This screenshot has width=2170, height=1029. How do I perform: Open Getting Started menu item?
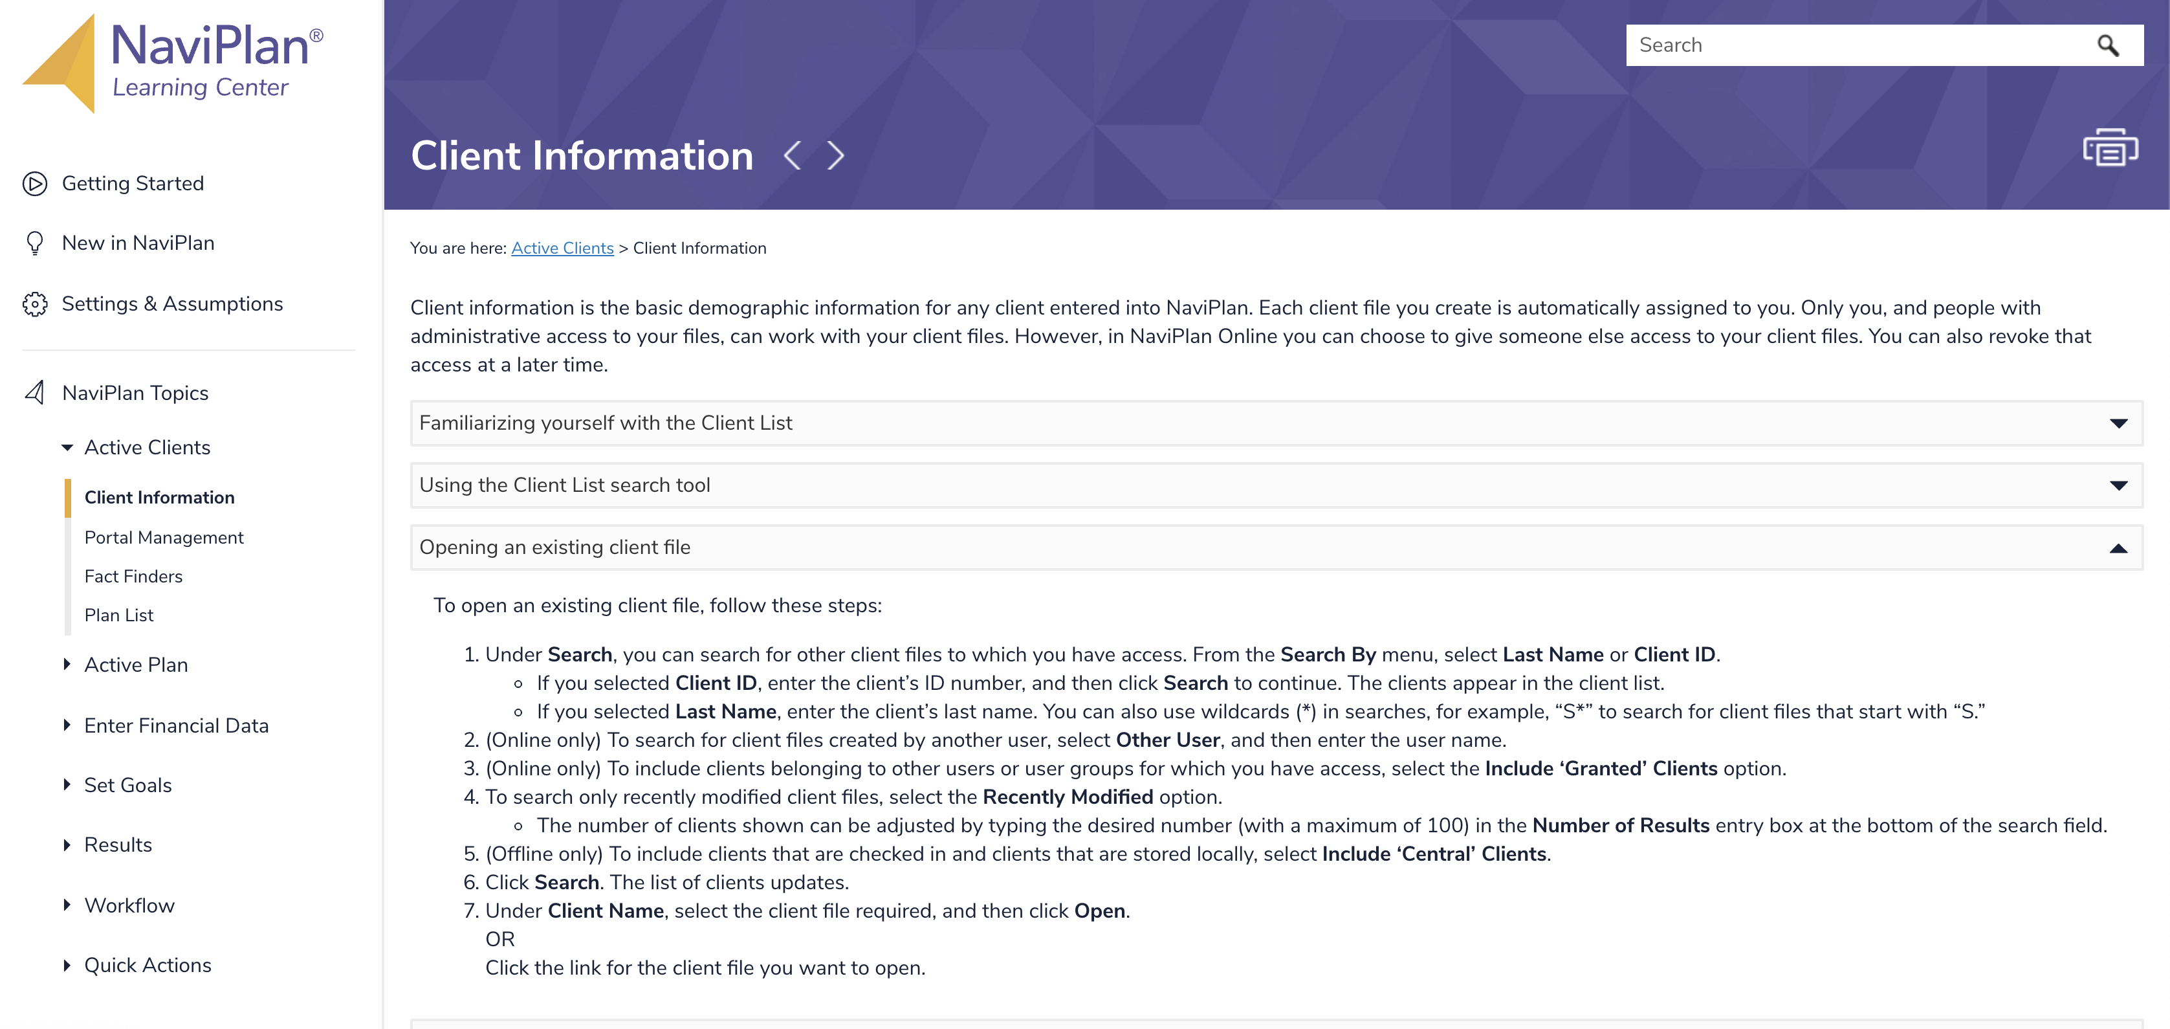[x=133, y=184]
